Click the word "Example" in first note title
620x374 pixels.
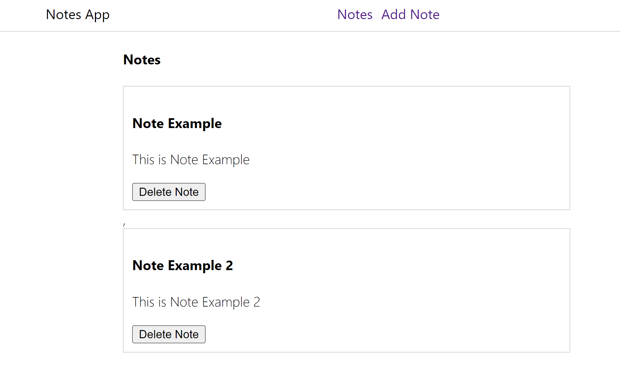(x=195, y=123)
